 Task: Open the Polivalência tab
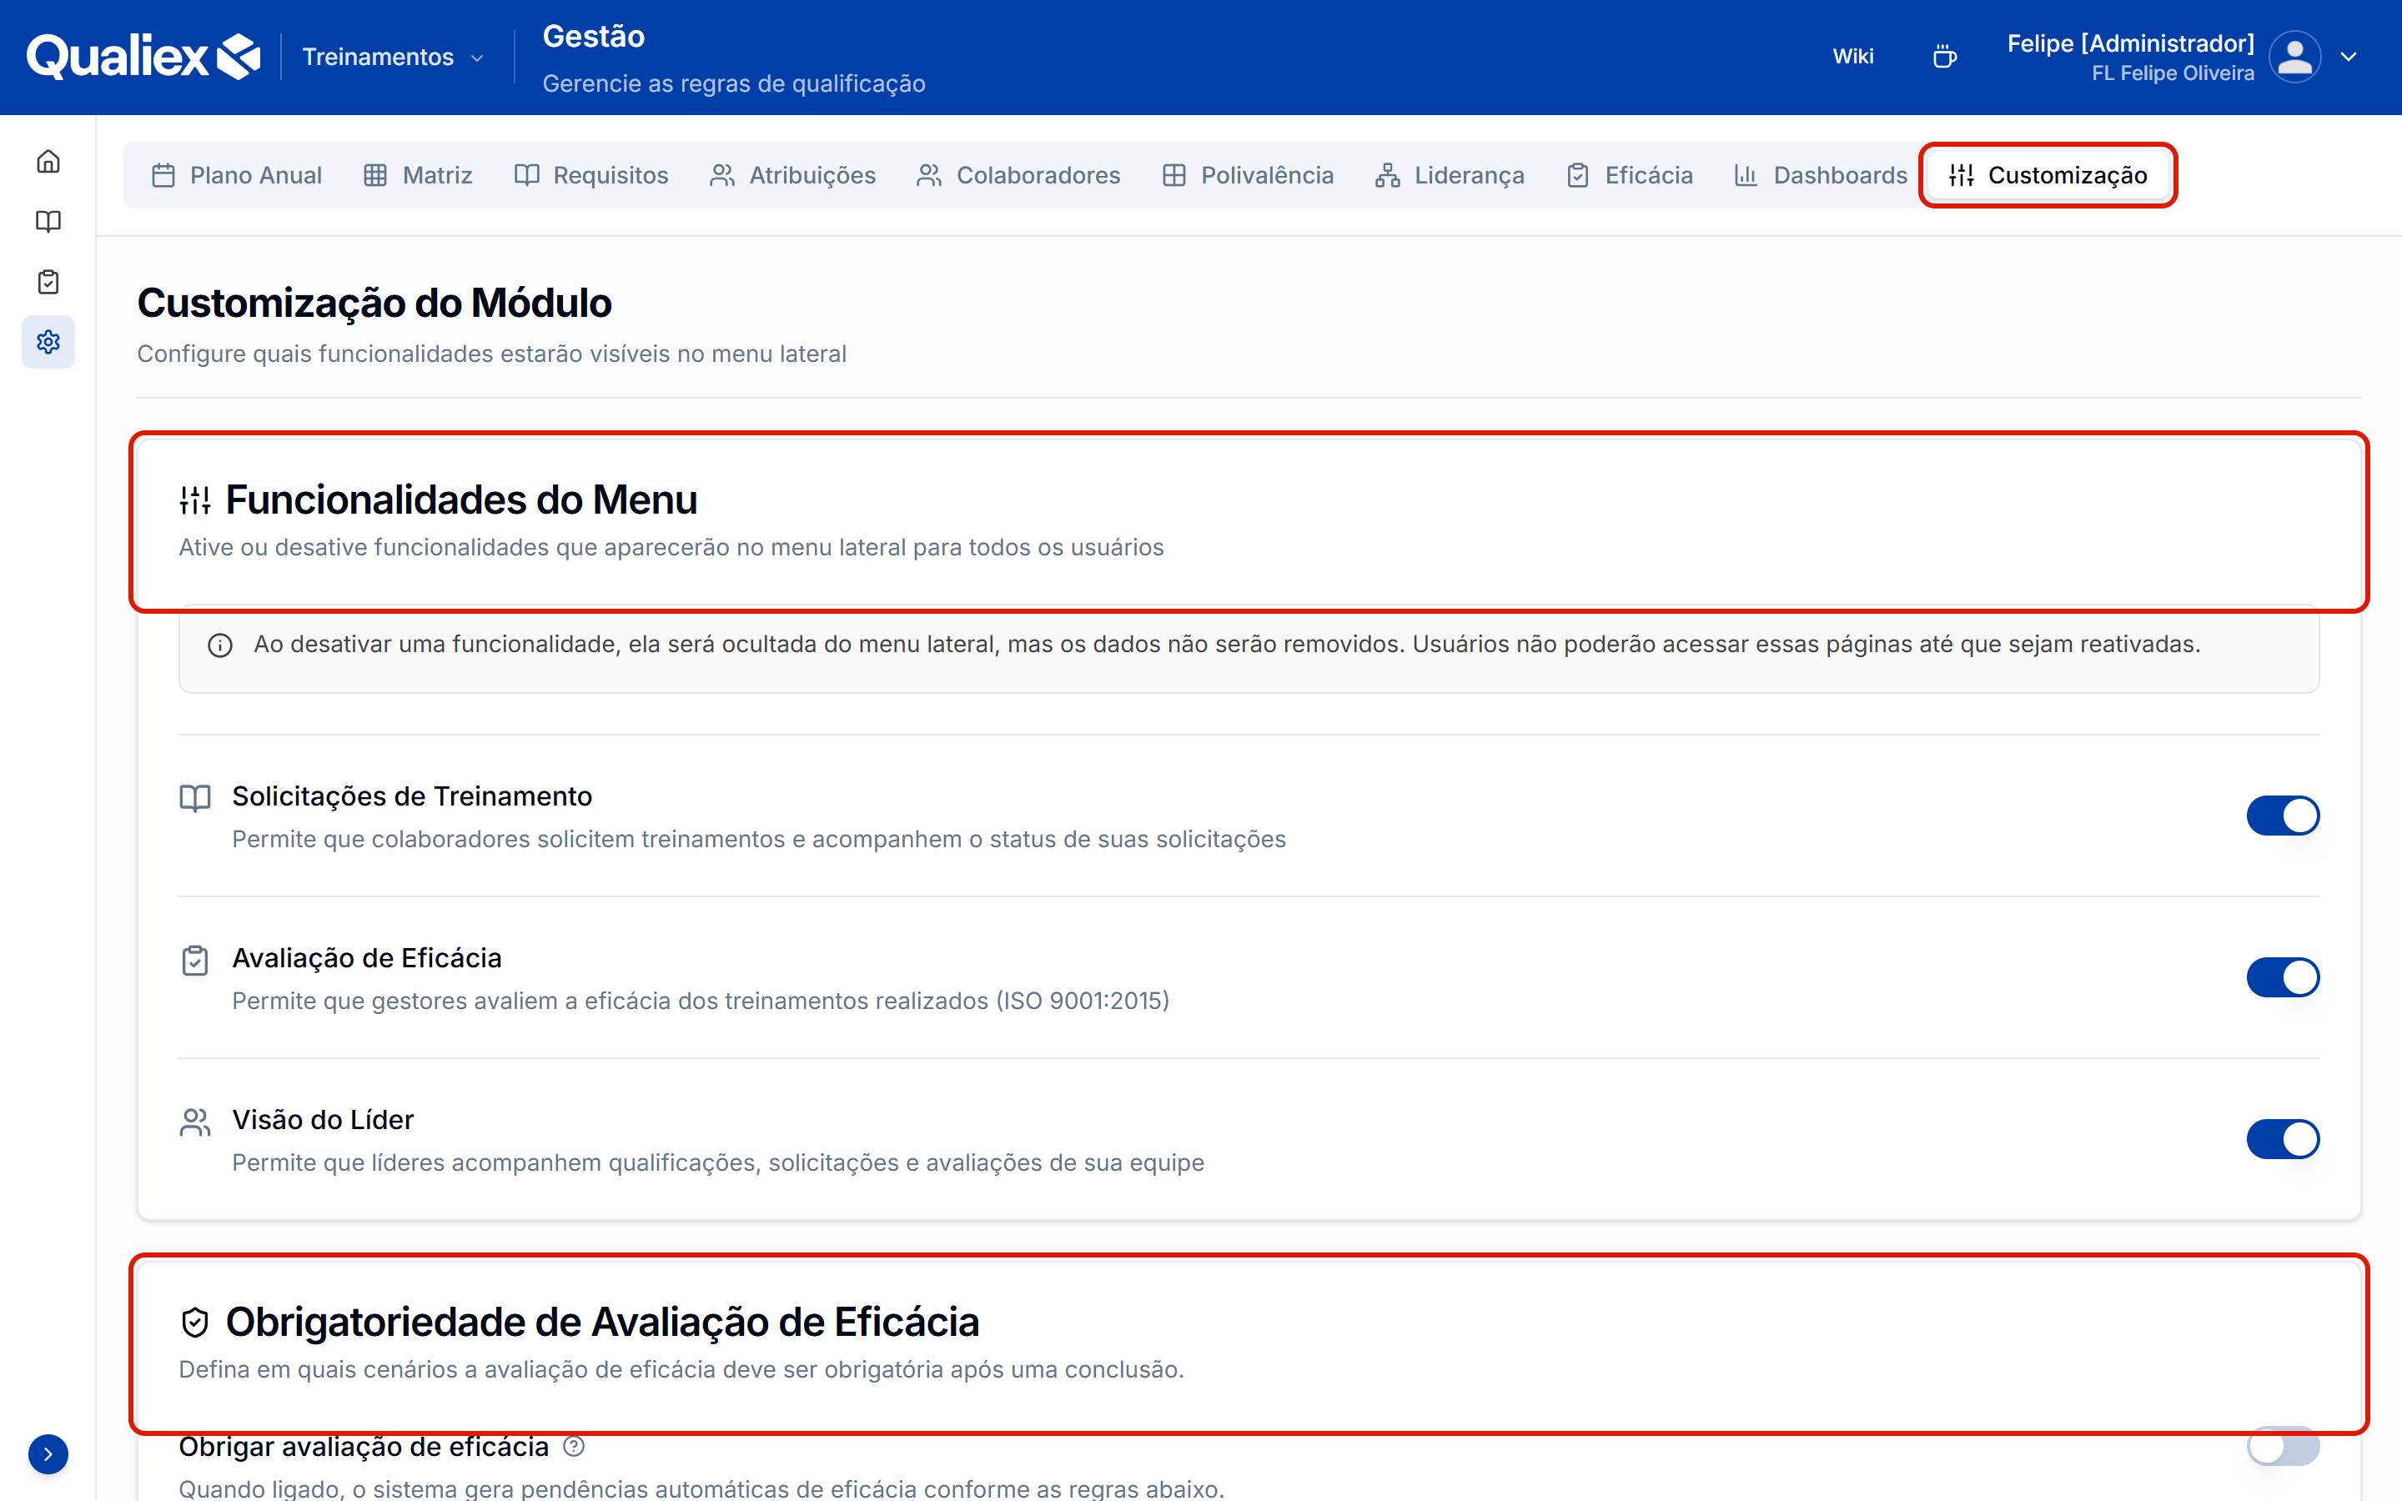pyautogui.click(x=1248, y=176)
